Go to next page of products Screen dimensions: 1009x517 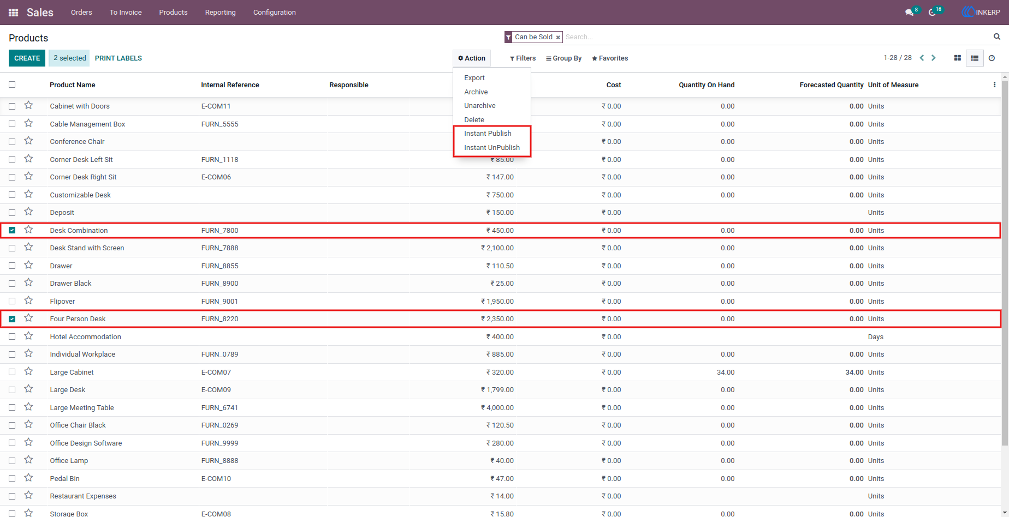934,58
